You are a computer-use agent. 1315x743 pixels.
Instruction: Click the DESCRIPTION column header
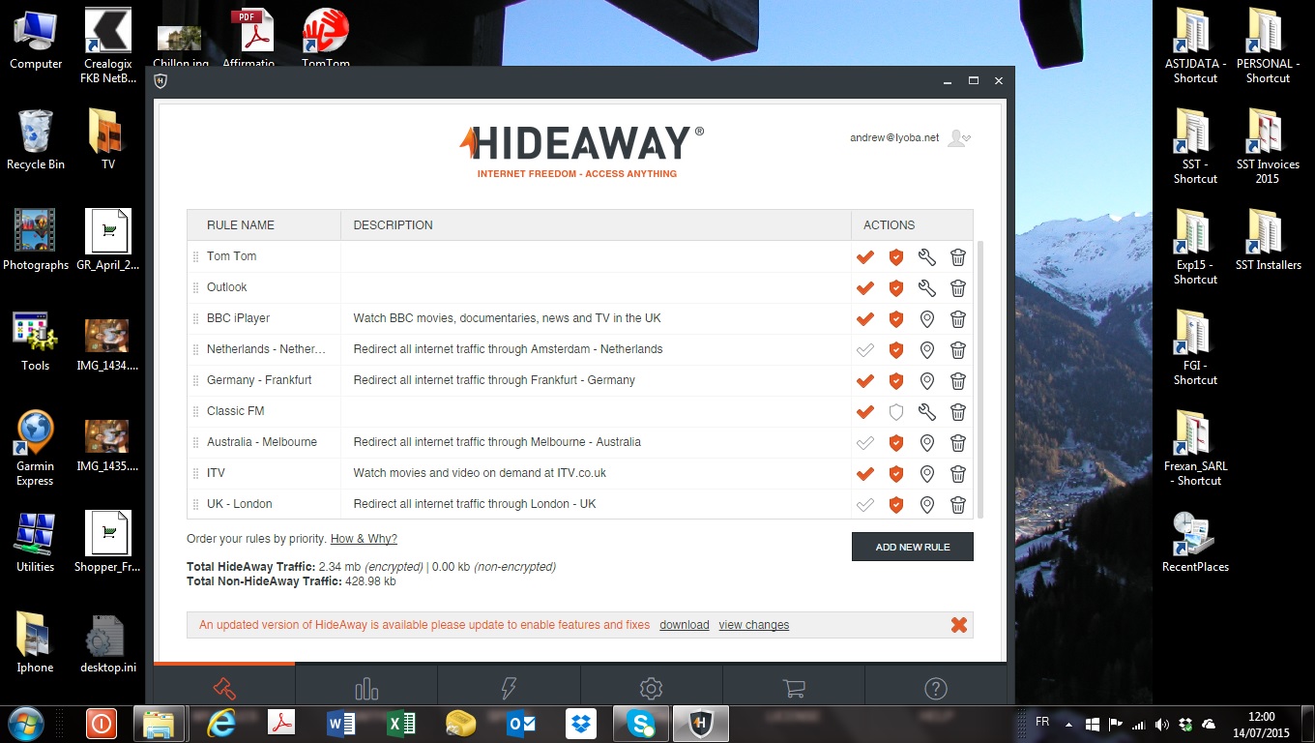pyautogui.click(x=596, y=224)
